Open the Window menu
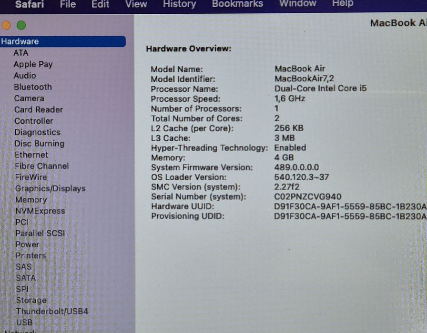 (x=298, y=3)
